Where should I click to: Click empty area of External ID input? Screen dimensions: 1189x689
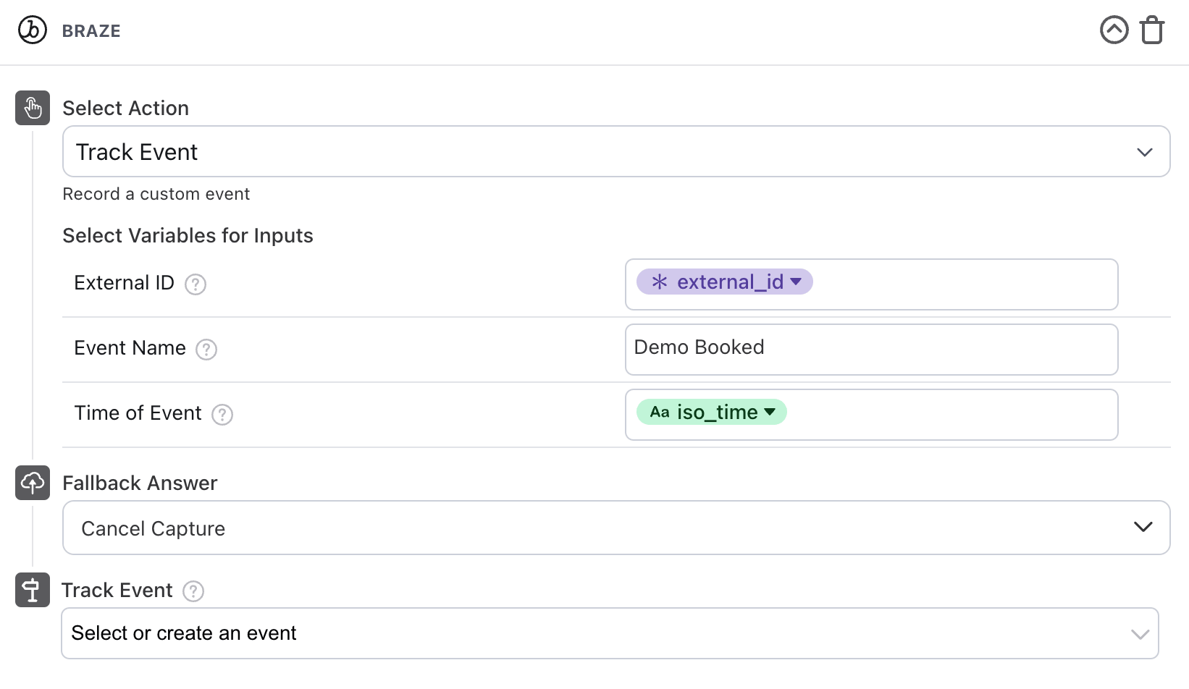pyautogui.click(x=963, y=284)
